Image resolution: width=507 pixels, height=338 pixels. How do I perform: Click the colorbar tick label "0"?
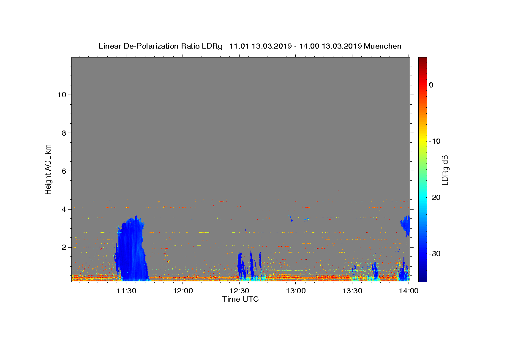tap(431, 85)
